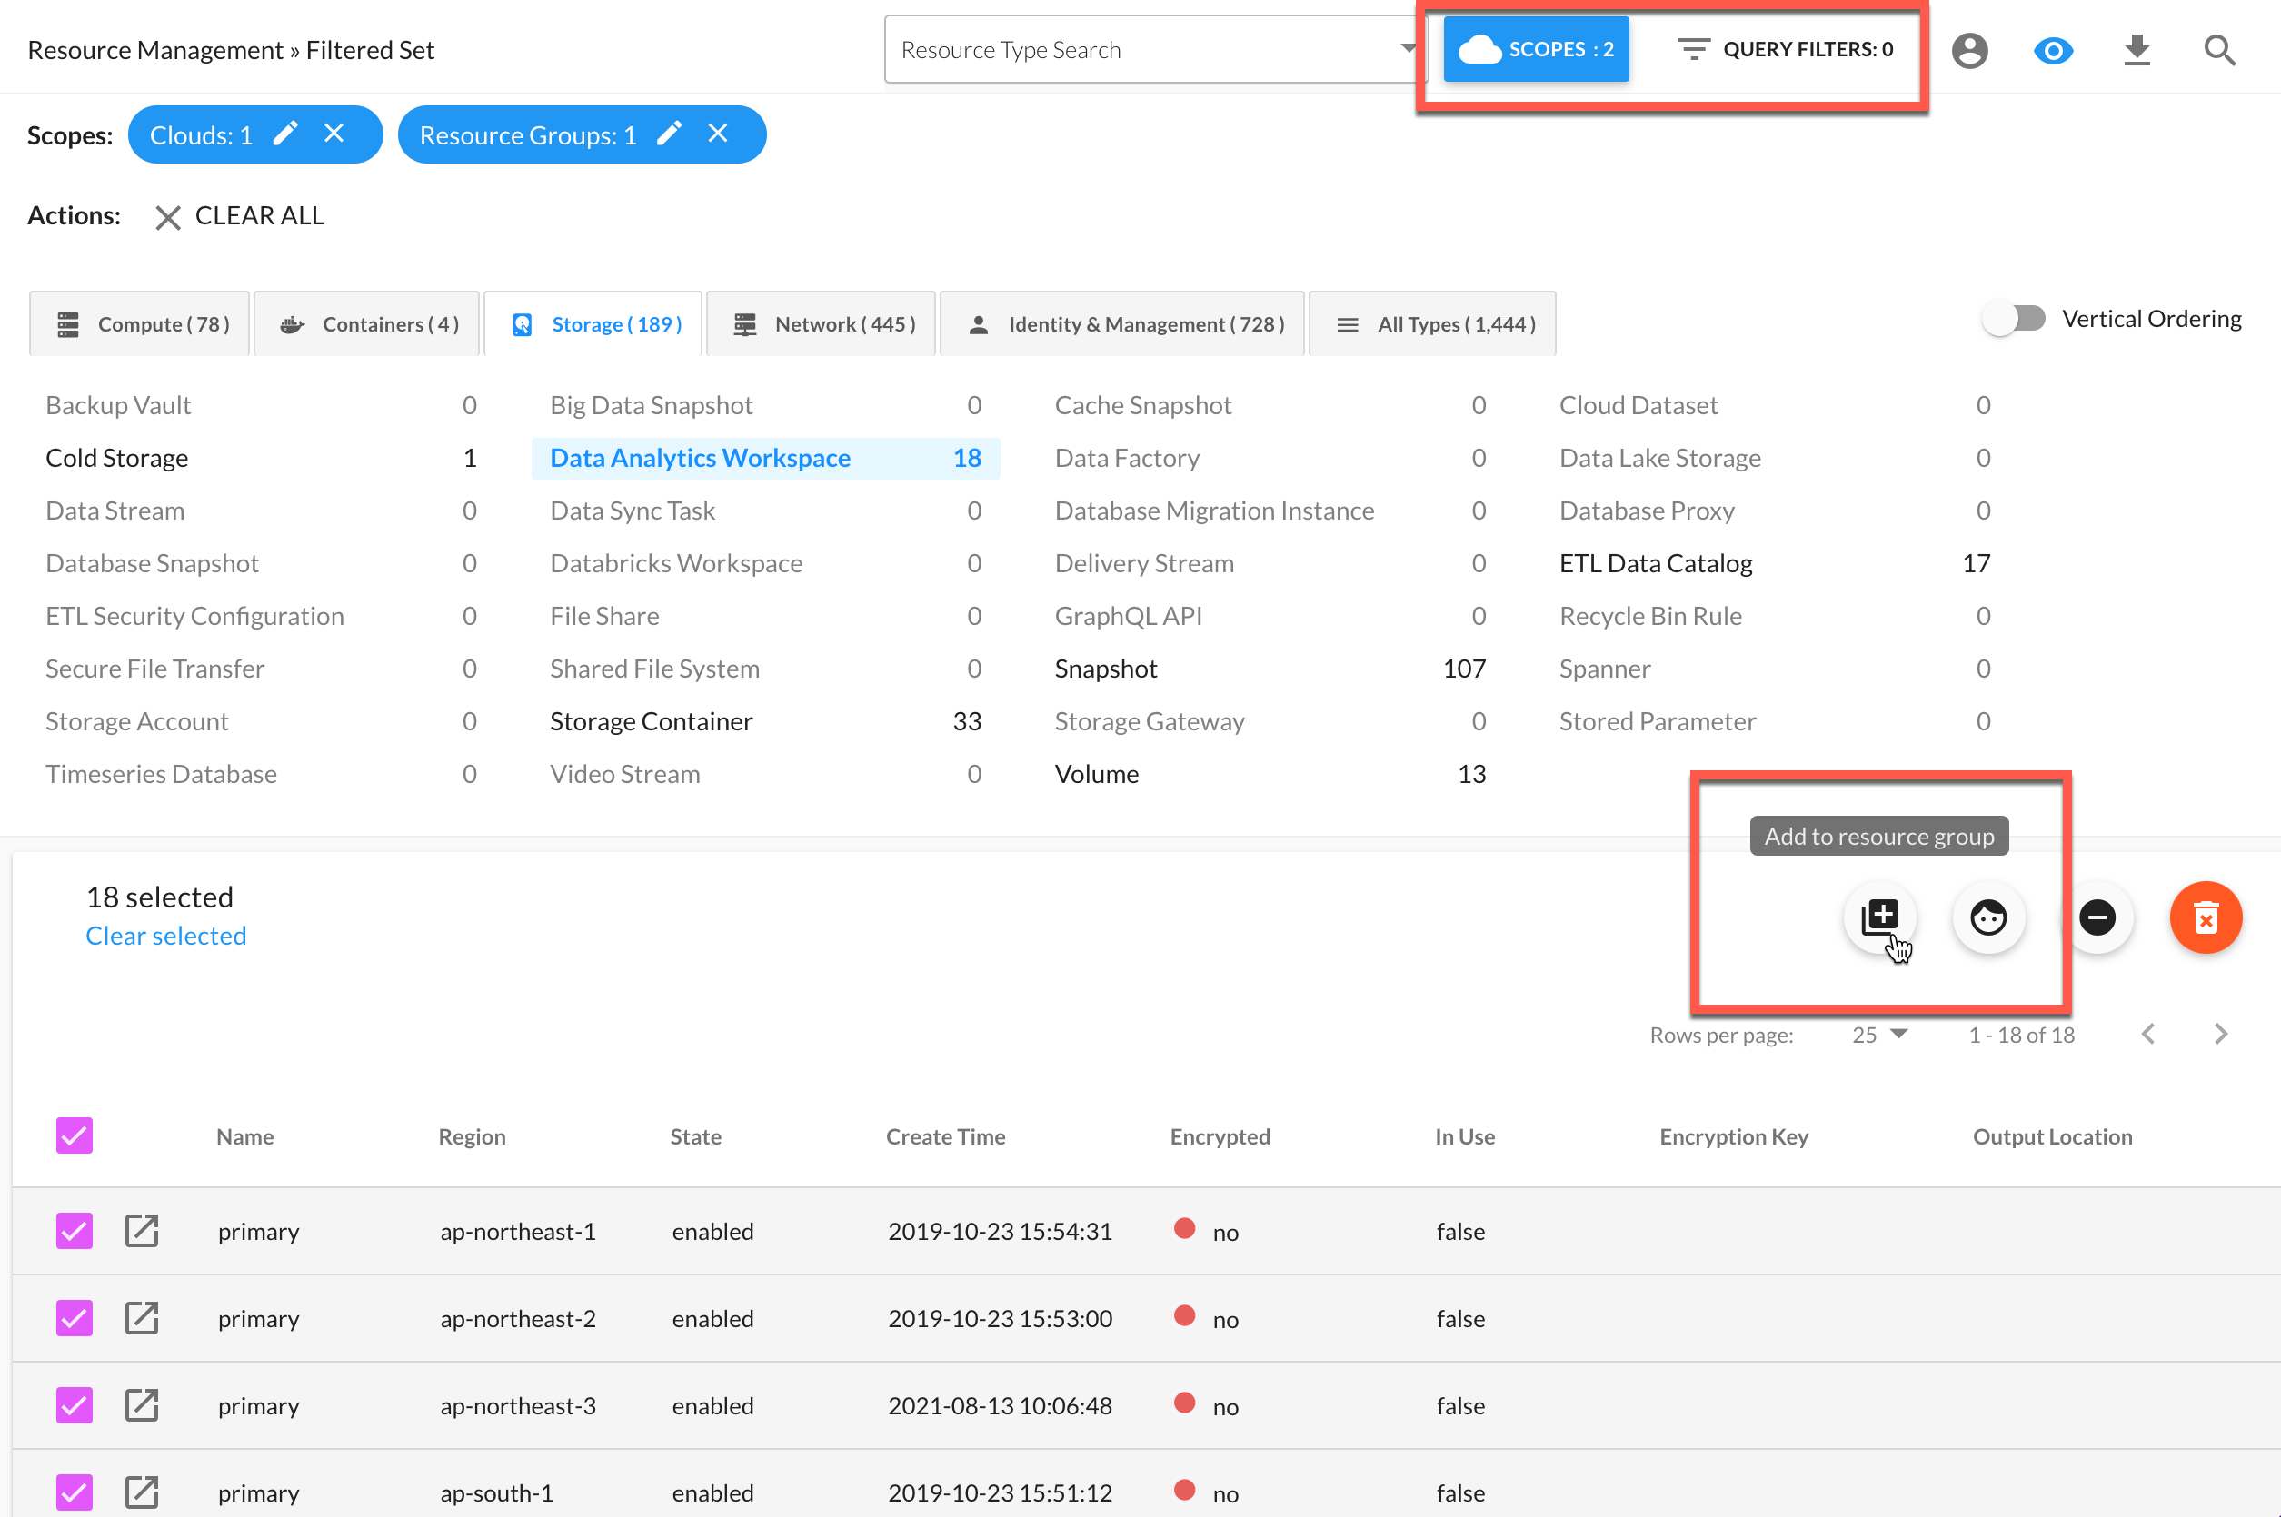Uncheck the ap-northeast-2 row checkbox

75,1318
